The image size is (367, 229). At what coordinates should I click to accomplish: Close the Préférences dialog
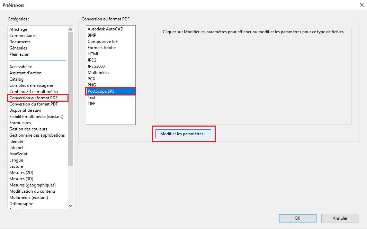click(x=361, y=5)
